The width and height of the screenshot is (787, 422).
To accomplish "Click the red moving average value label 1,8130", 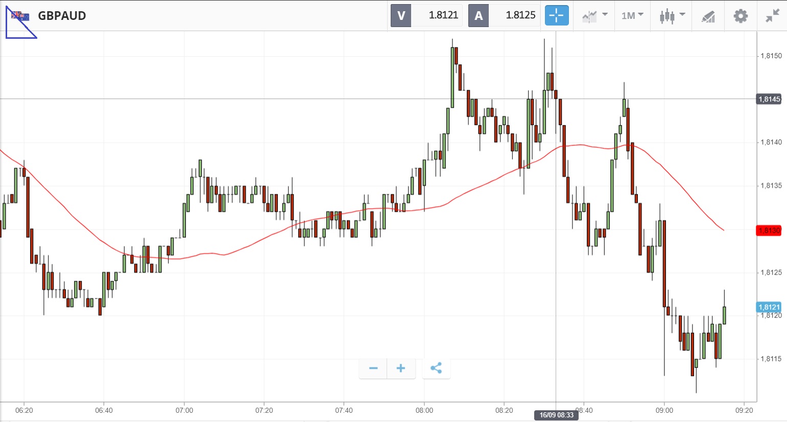I will pos(769,231).
